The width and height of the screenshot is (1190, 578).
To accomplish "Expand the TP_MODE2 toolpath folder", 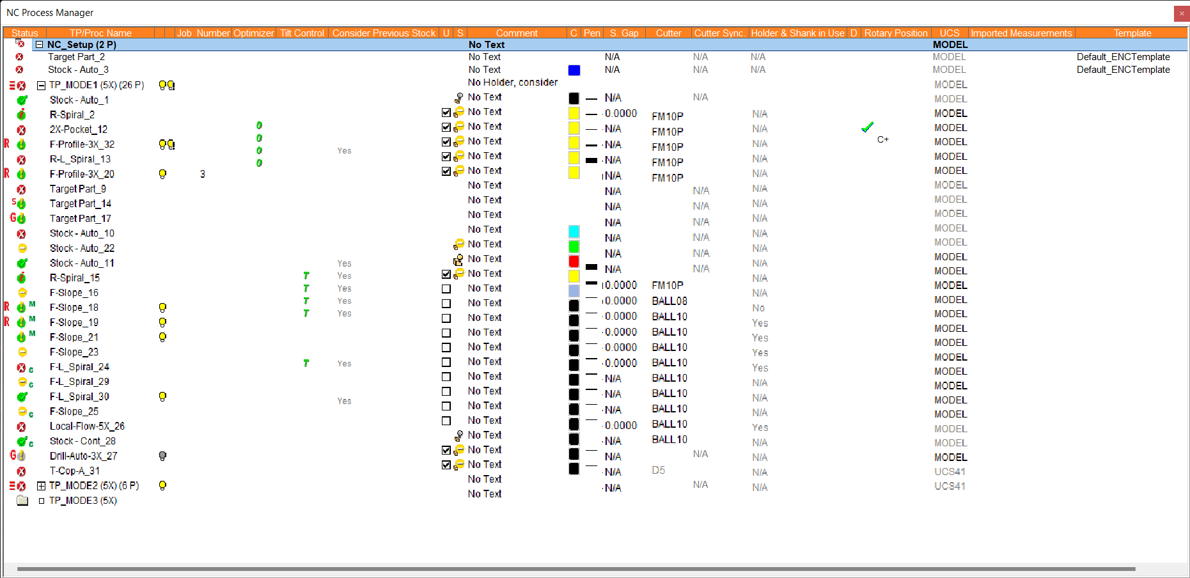I will [42, 486].
